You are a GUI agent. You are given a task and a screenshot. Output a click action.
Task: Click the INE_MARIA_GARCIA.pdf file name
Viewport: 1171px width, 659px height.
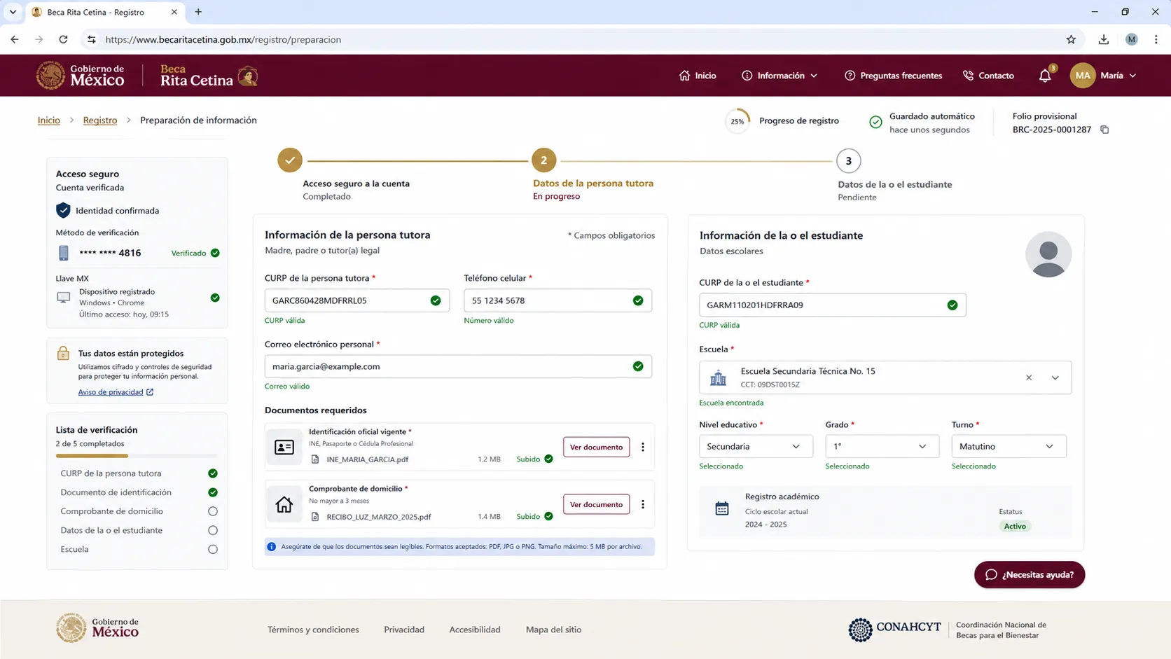tap(367, 459)
